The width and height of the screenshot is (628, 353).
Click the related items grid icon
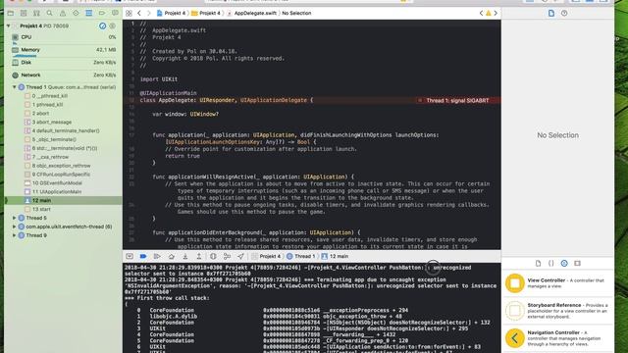point(129,13)
